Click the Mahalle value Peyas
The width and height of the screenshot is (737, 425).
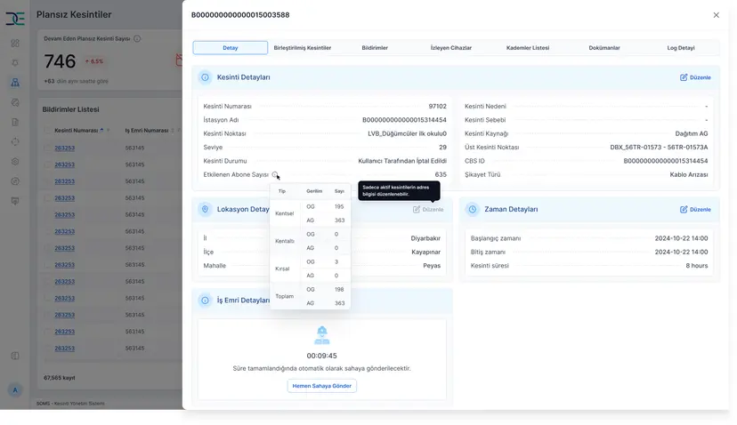click(x=432, y=266)
